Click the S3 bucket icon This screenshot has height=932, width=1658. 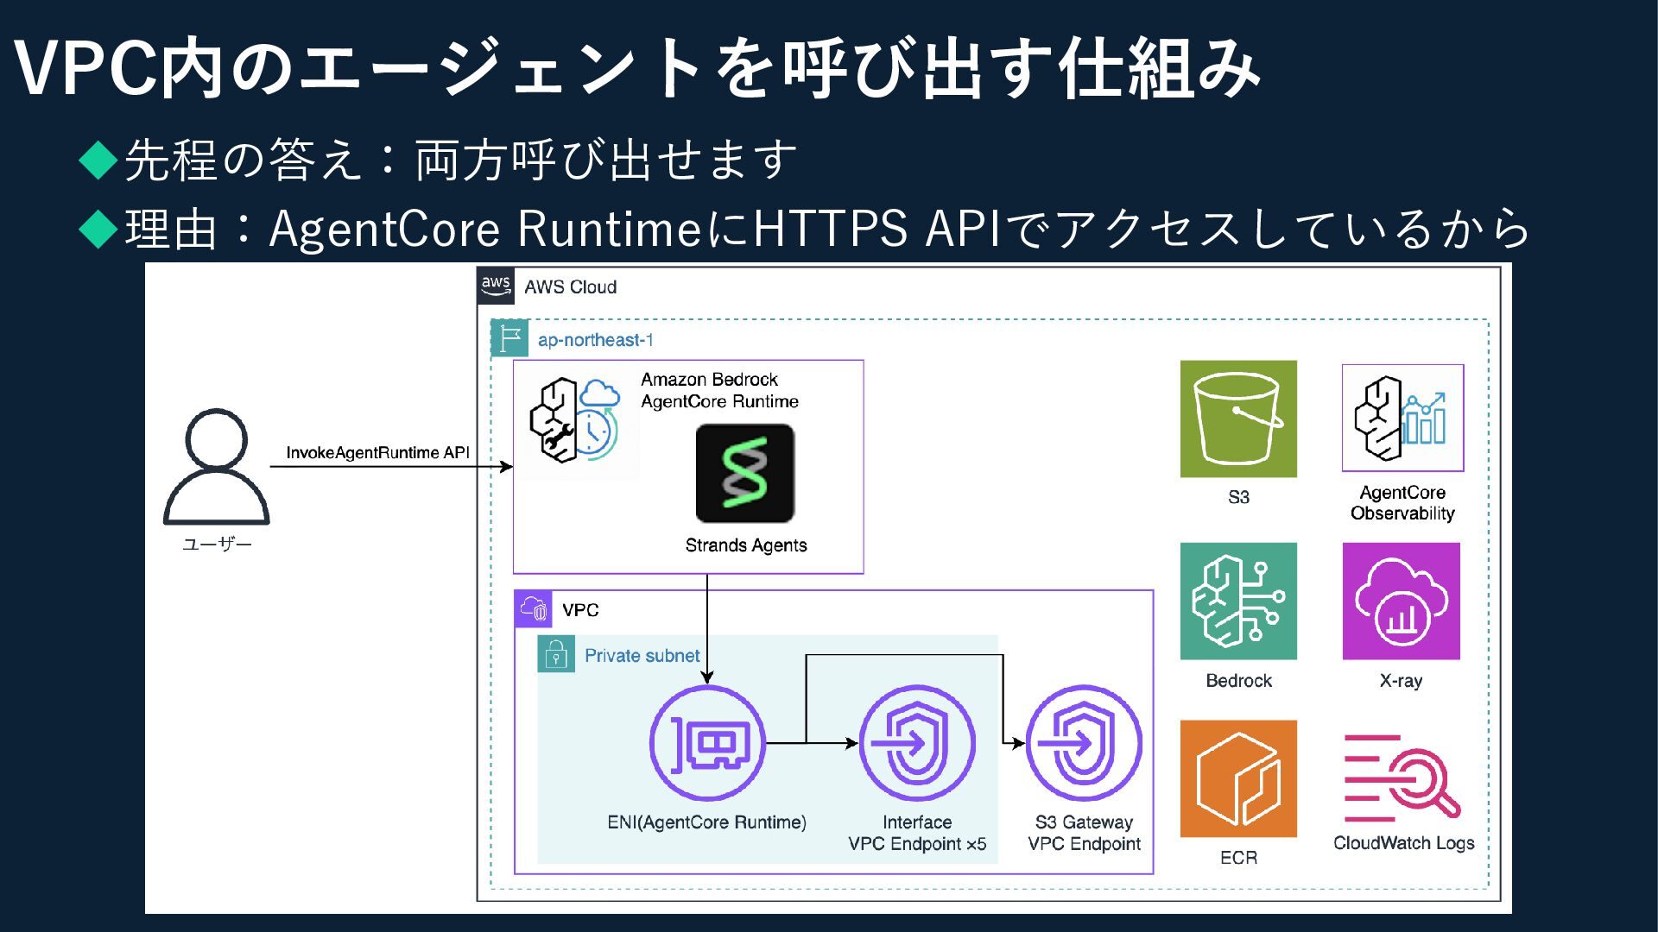point(1237,419)
